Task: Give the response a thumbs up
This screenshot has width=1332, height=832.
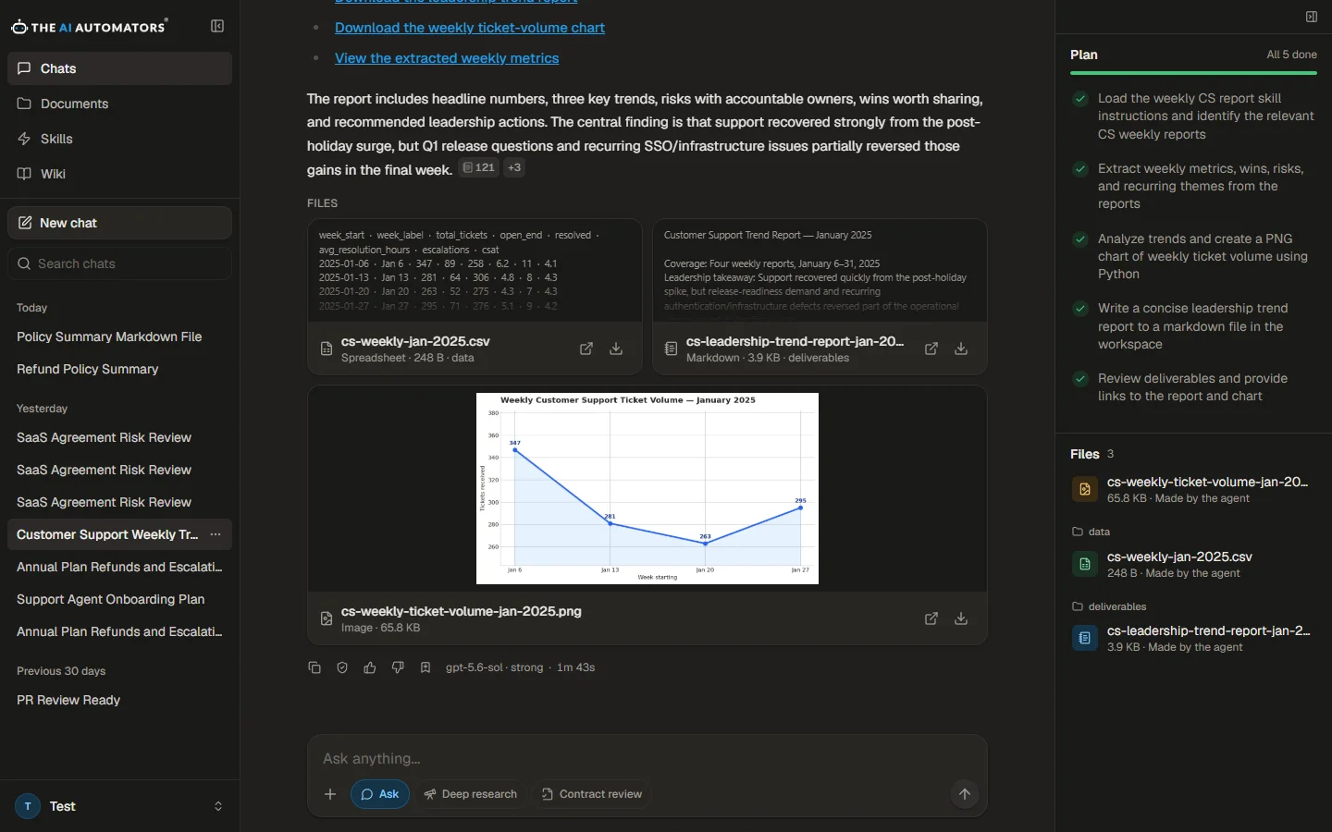Action: click(x=370, y=667)
